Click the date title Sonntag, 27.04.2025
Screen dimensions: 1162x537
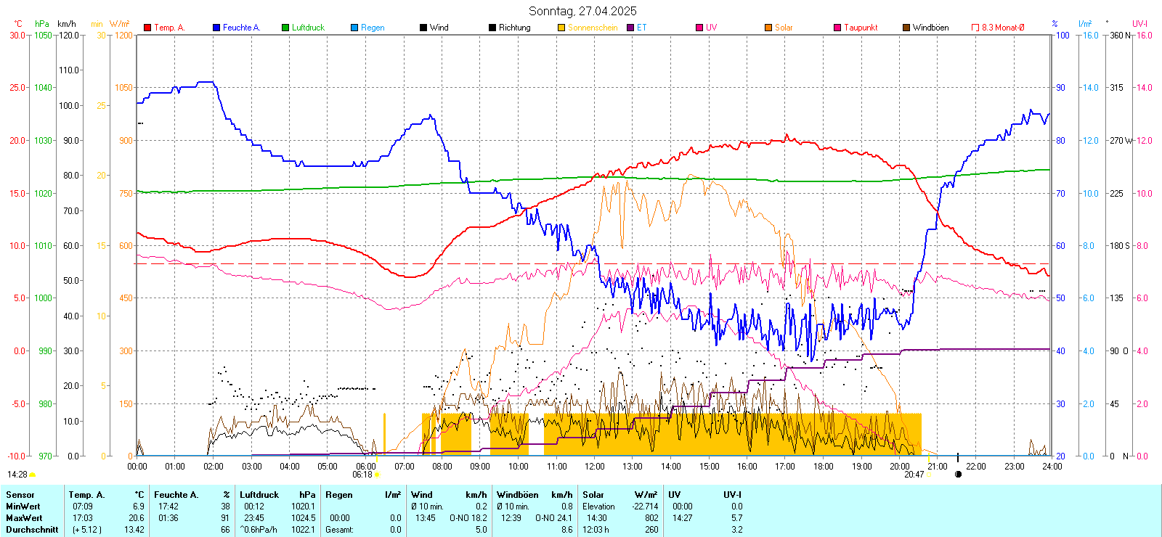[582, 11]
